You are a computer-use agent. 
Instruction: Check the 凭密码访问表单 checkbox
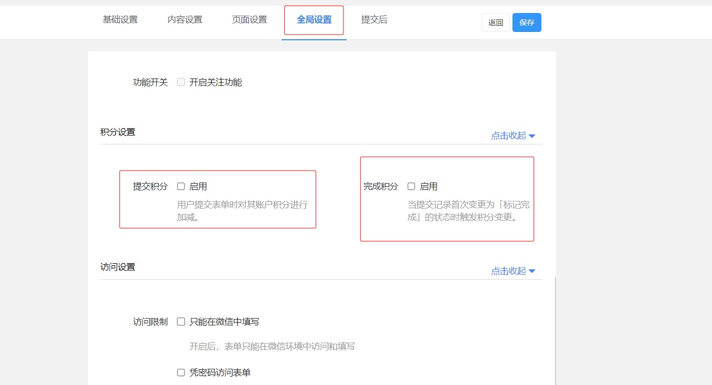point(181,372)
